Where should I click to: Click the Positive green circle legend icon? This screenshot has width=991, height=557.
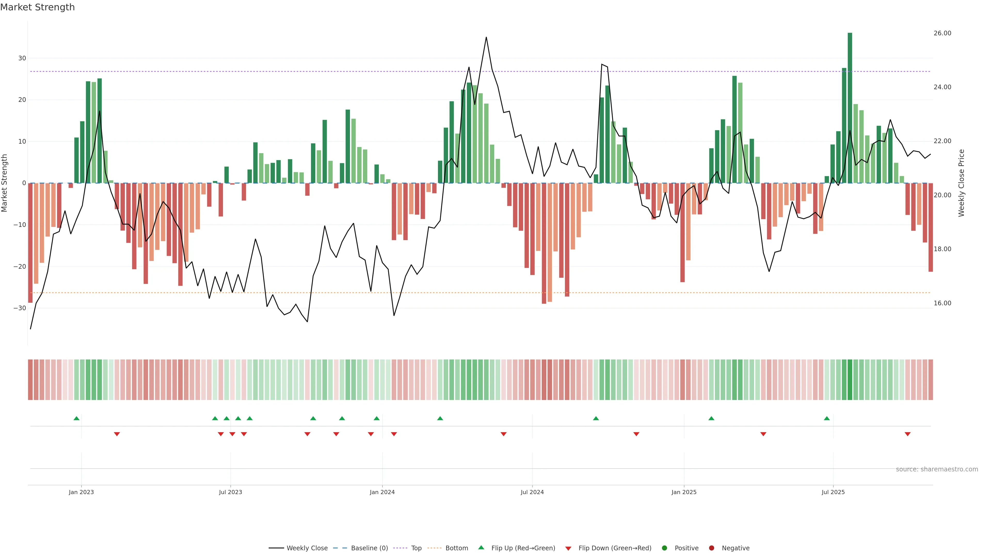pos(664,548)
